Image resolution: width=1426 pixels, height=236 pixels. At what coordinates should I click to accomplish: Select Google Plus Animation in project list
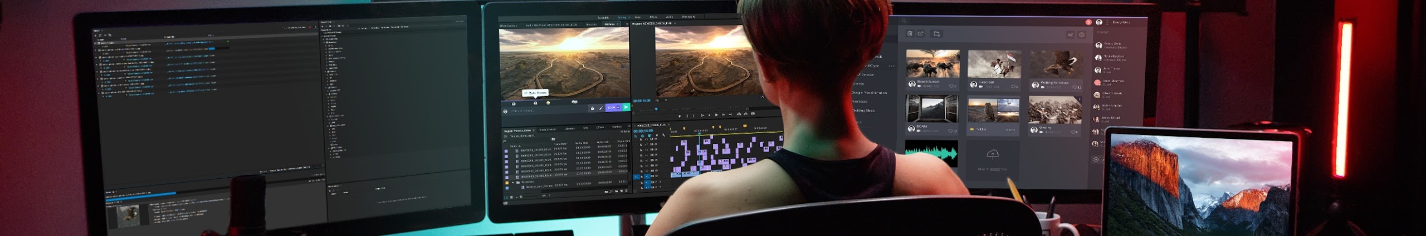pos(869,93)
